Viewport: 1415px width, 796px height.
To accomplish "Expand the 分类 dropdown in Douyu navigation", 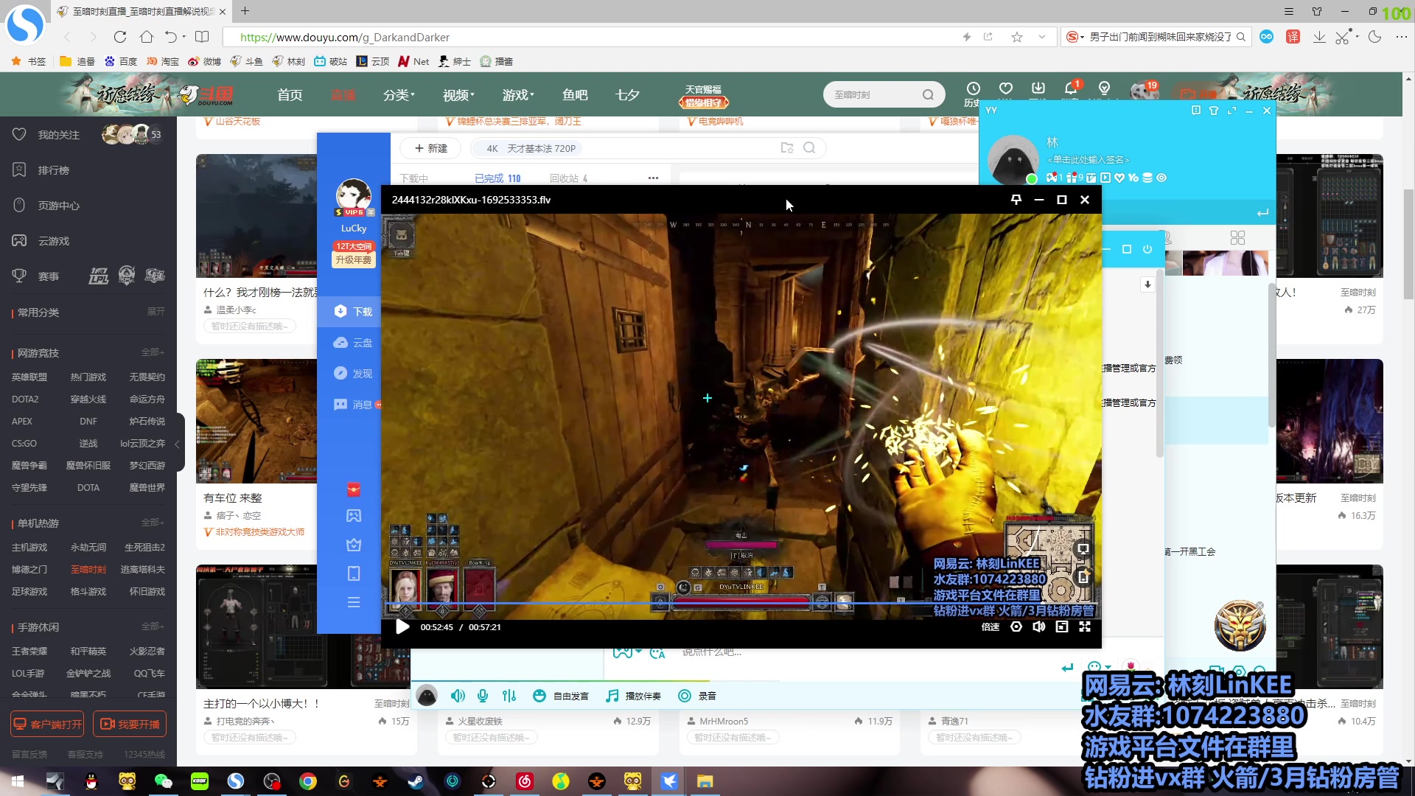I will pyautogui.click(x=399, y=95).
